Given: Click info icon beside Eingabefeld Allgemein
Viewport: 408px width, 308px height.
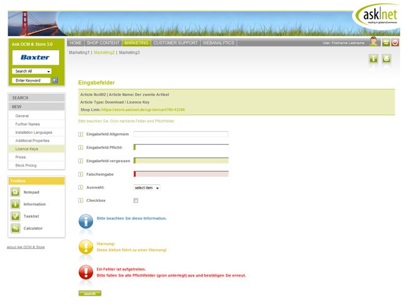Looking at the screenshot, I should [x=80, y=135].
